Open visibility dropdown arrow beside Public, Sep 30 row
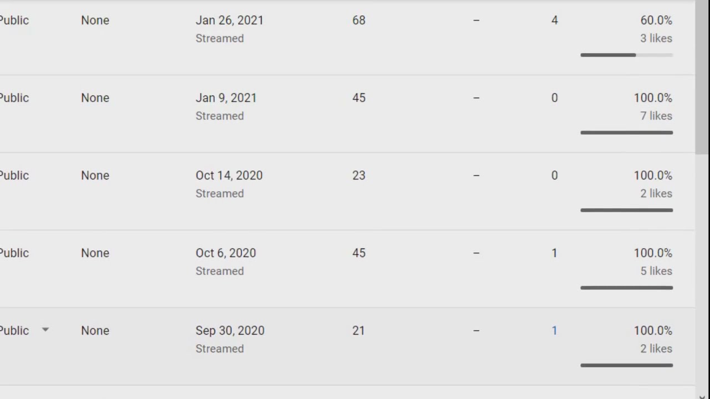710x399 pixels. point(45,330)
